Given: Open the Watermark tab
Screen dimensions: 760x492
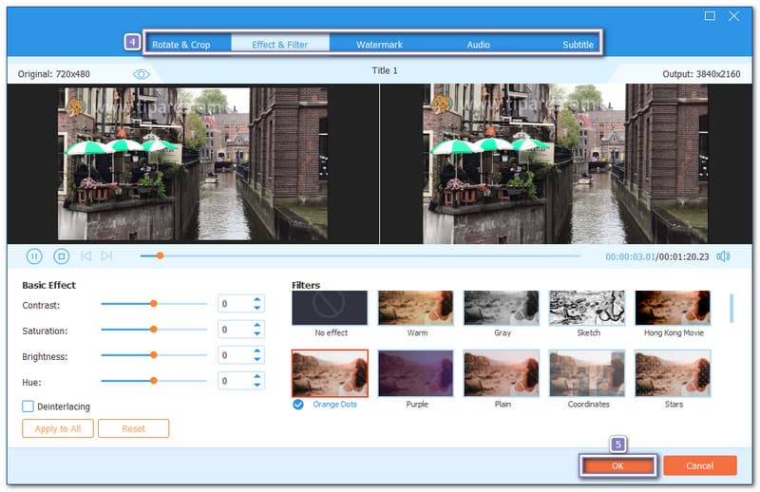Looking at the screenshot, I should (379, 45).
